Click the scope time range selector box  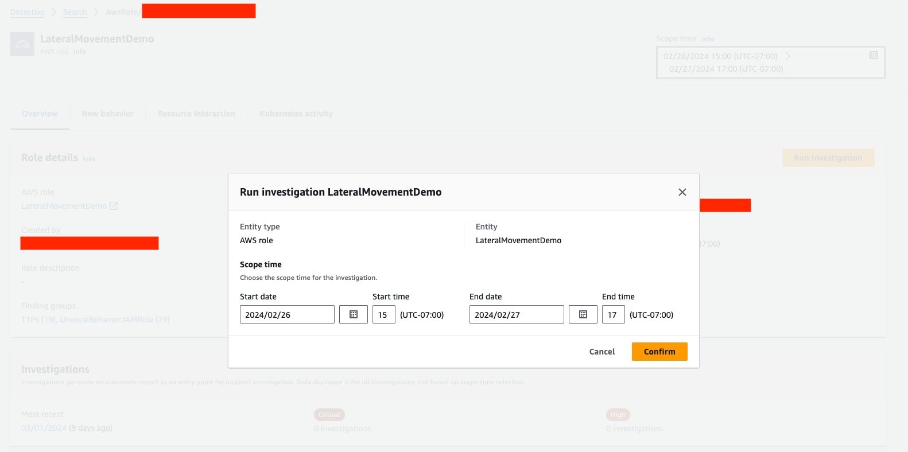(x=770, y=62)
